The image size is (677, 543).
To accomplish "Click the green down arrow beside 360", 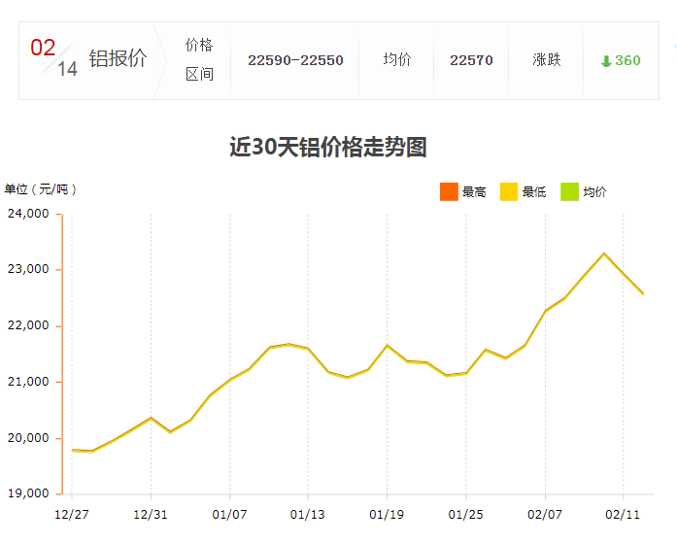I will [x=606, y=61].
